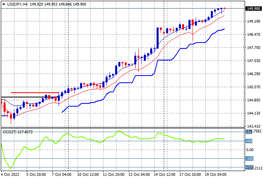
Task: Click the lowest trough of green CCI line
Action: click(11, 168)
